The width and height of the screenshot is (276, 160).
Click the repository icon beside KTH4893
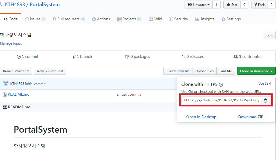tap(2, 4)
